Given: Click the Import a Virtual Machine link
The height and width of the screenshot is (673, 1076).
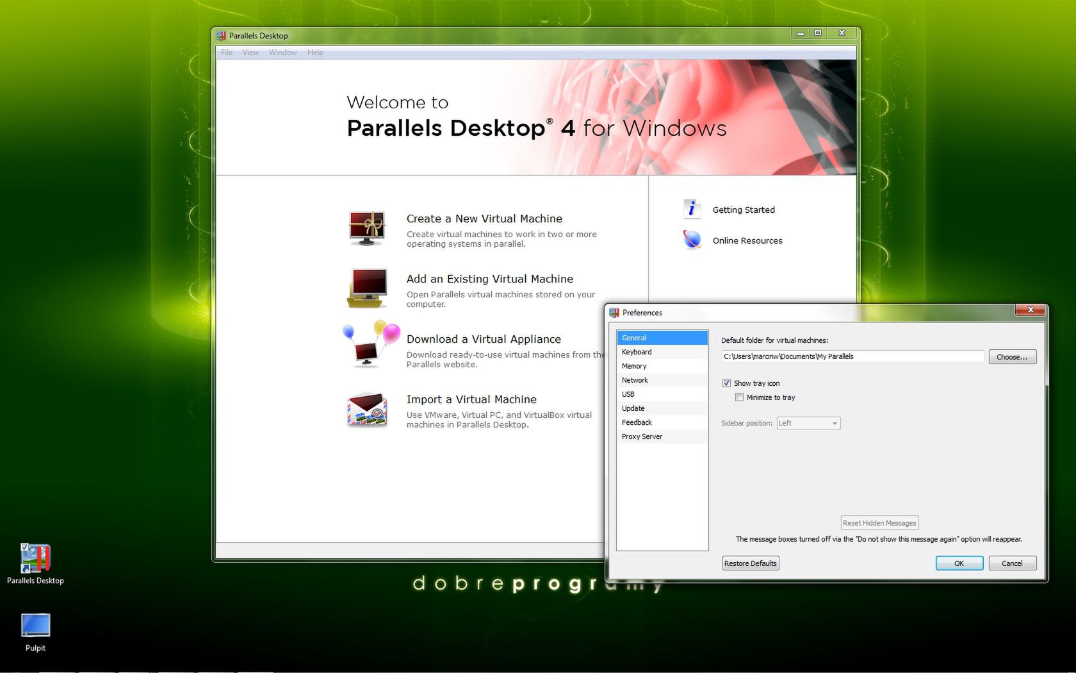Looking at the screenshot, I should pyautogui.click(x=471, y=399).
